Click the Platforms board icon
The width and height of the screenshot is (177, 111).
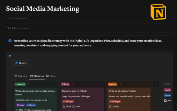point(31,76)
